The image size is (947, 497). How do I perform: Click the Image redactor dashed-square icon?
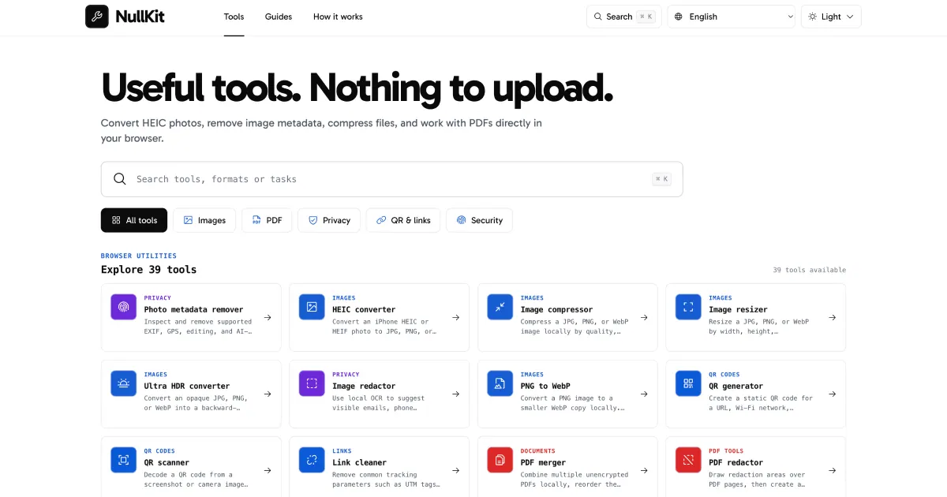[312, 383]
